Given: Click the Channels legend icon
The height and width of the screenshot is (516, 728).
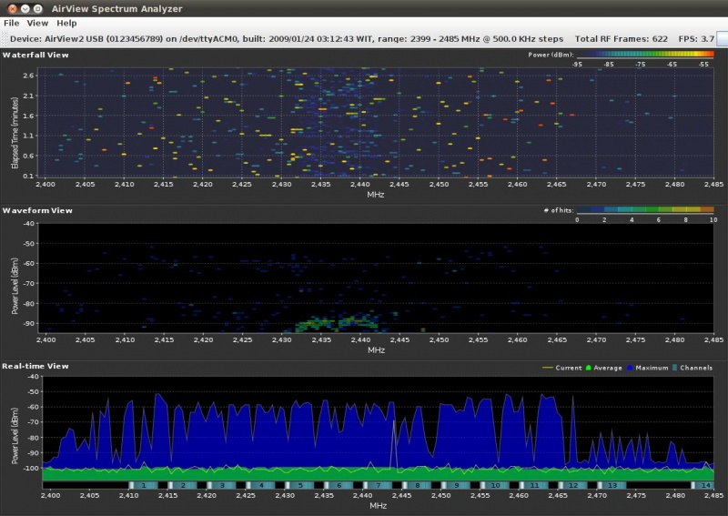Looking at the screenshot, I should 674,368.
